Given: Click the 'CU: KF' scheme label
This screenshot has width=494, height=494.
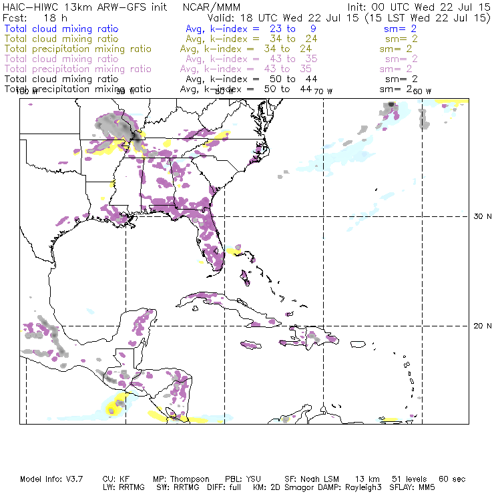Looking at the screenshot, I should pos(116,479).
